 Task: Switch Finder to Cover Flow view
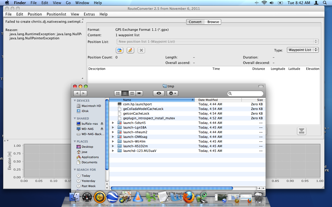[139, 93]
